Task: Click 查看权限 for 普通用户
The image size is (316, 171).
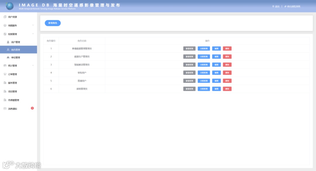Action: (x=189, y=81)
